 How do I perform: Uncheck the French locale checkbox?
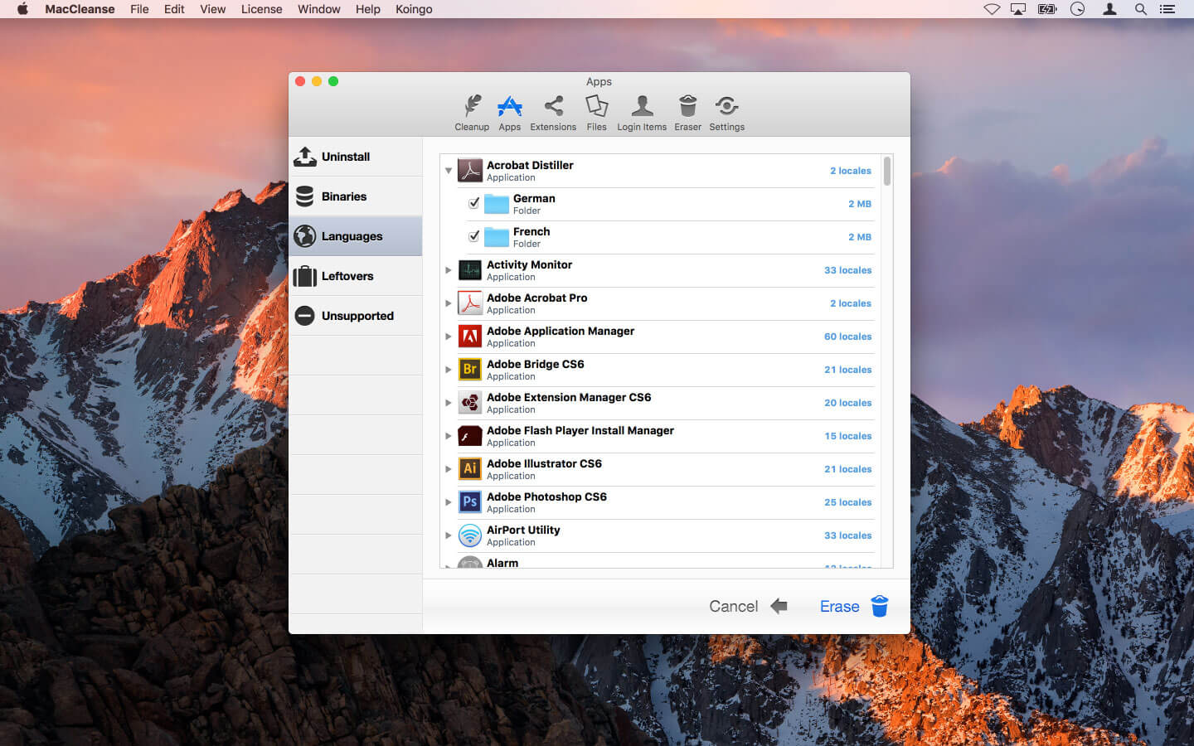point(474,236)
